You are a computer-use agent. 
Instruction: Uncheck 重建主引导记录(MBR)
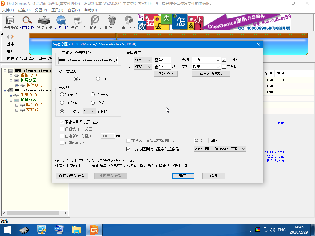click(x=62, y=122)
